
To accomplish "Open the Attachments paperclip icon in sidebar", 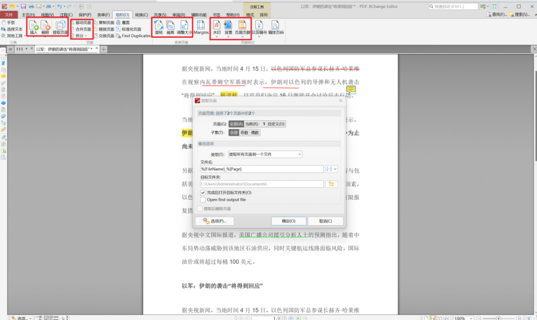I will (3, 83).
